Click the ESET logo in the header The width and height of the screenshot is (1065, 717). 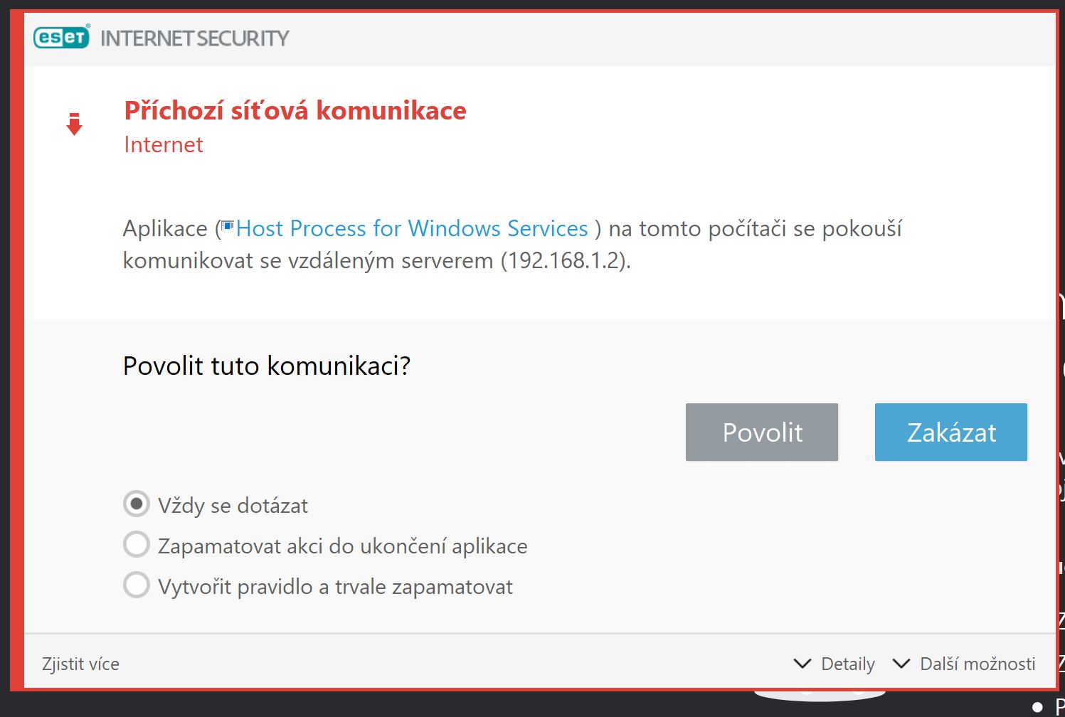point(62,37)
